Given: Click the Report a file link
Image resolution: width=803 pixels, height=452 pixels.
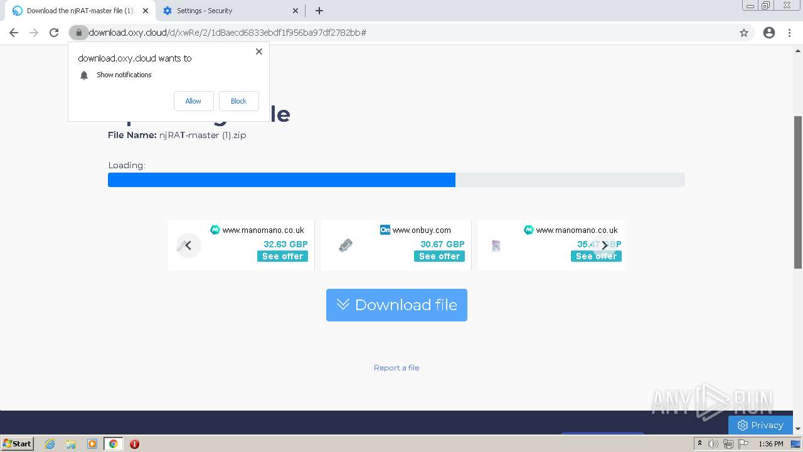Looking at the screenshot, I should 396,368.
